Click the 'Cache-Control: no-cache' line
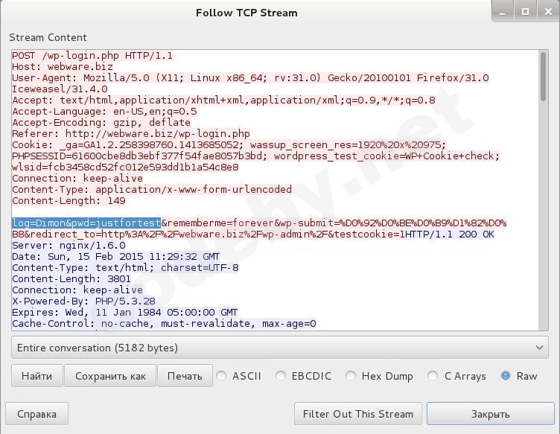Viewport: 560px width, 434px height. point(164,323)
